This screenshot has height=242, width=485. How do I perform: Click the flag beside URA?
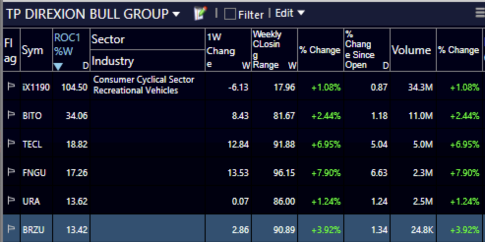coord(11,201)
